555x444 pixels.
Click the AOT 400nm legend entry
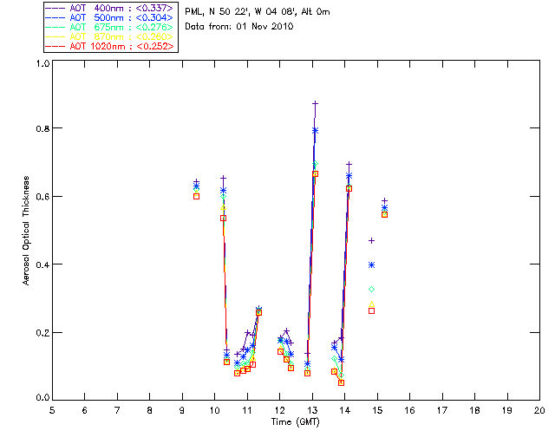109,8
